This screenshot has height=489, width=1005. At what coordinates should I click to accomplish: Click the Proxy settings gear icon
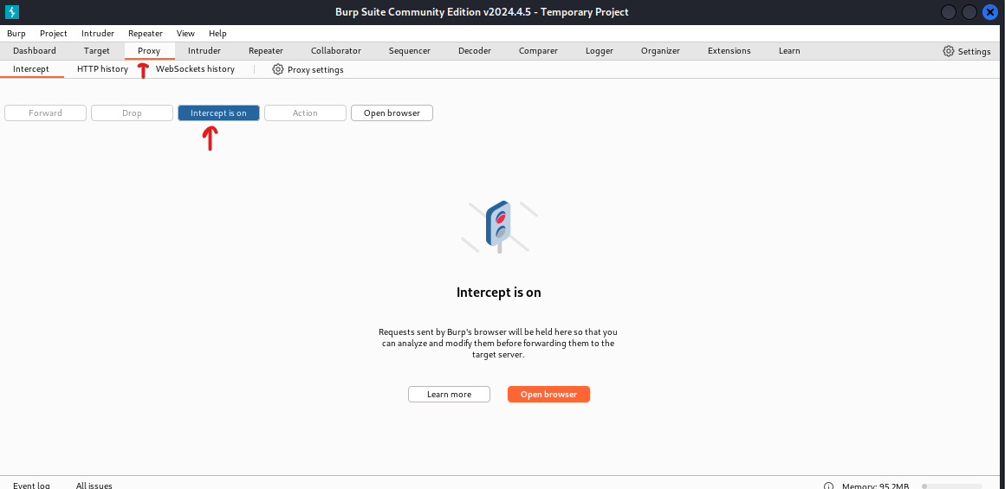[277, 69]
